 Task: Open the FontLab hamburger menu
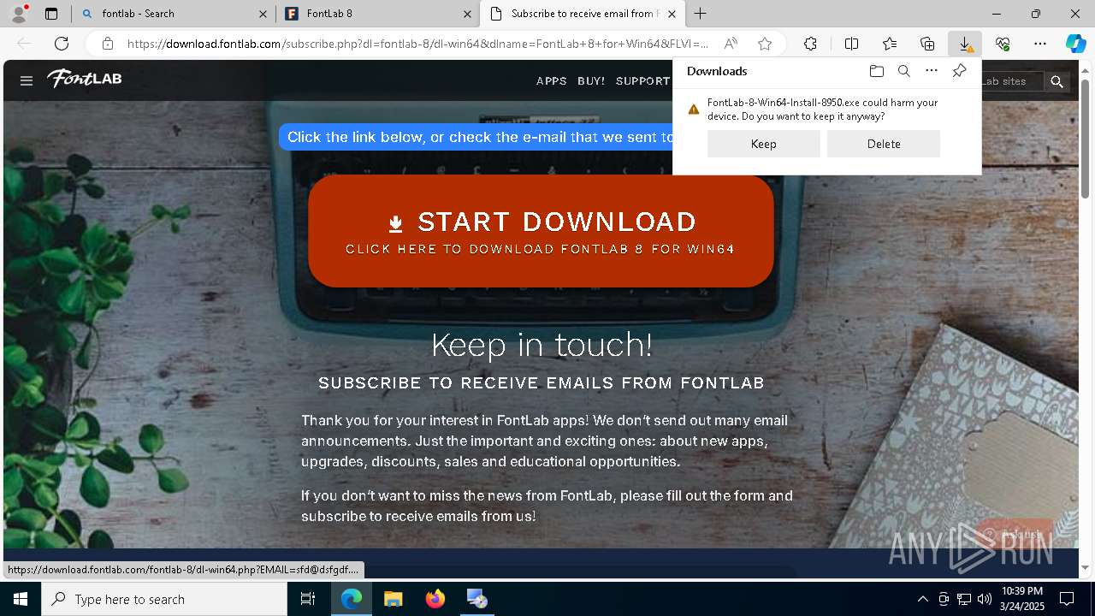pyautogui.click(x=27, y=80)
